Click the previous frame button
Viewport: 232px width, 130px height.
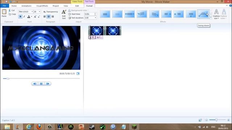(35, 84)
